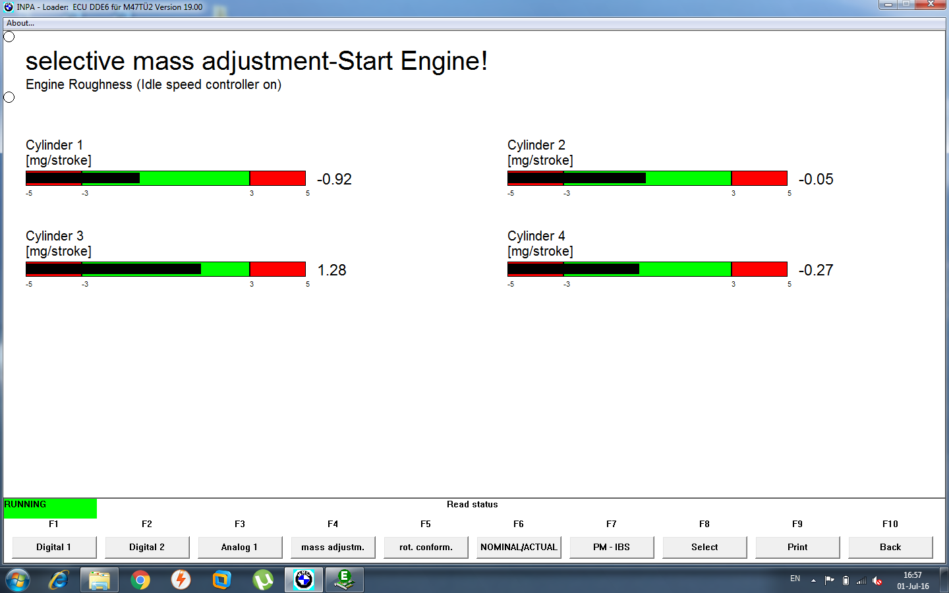
Task: Launch Internet Explorer from the taskbar
Action: (59, 580)
